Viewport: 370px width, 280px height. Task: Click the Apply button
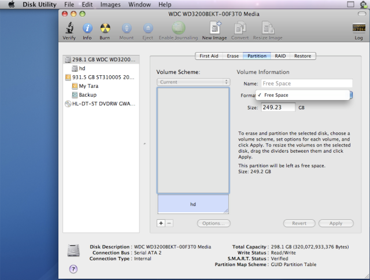[x=336, y=223]
